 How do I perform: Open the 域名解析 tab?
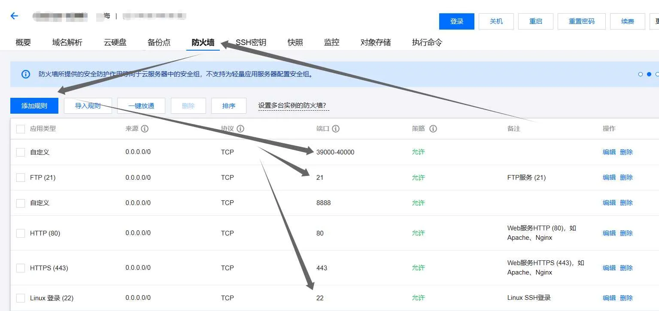point(67,42)
